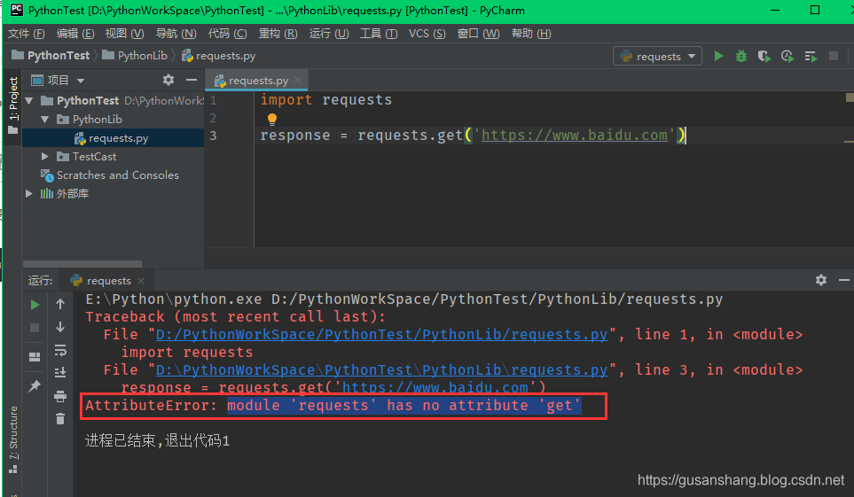Jump up the stack trace arrow
Screen dimensions: 854x497
[x=60, y=304]
